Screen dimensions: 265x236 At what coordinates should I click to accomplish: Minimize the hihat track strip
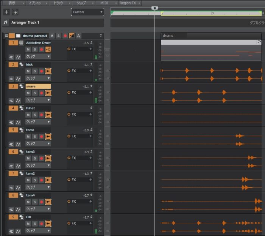pos(91,108)
